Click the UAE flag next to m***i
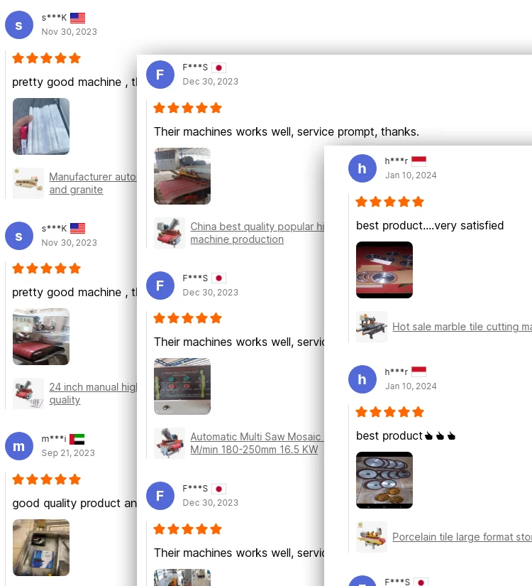 [x=77, y=439]
